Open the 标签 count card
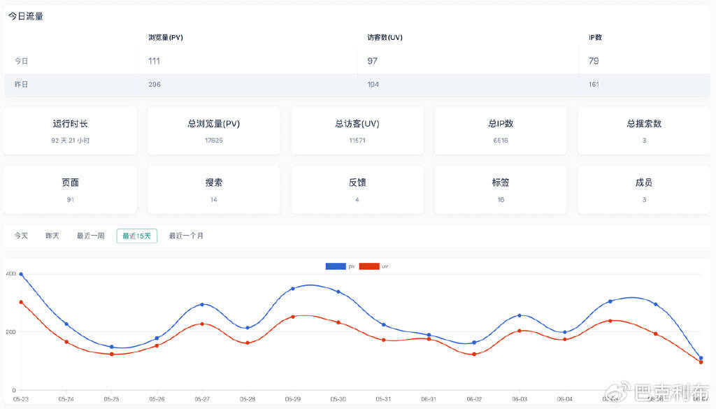Viewport: 716px width, 409px height. (x=501, y=189)
